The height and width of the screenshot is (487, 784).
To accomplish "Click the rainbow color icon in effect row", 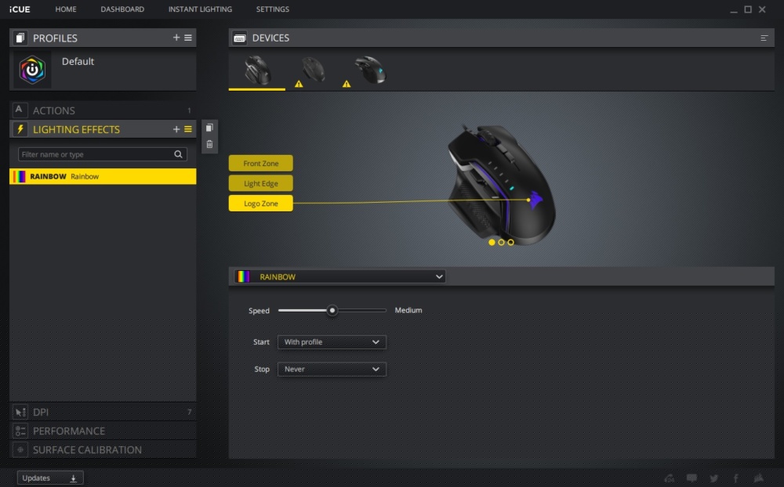I will click(20, 176).
